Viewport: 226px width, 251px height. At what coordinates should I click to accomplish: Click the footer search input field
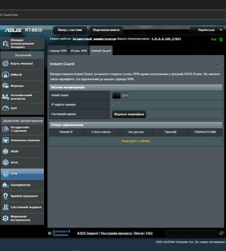click(x=191, y=233)
